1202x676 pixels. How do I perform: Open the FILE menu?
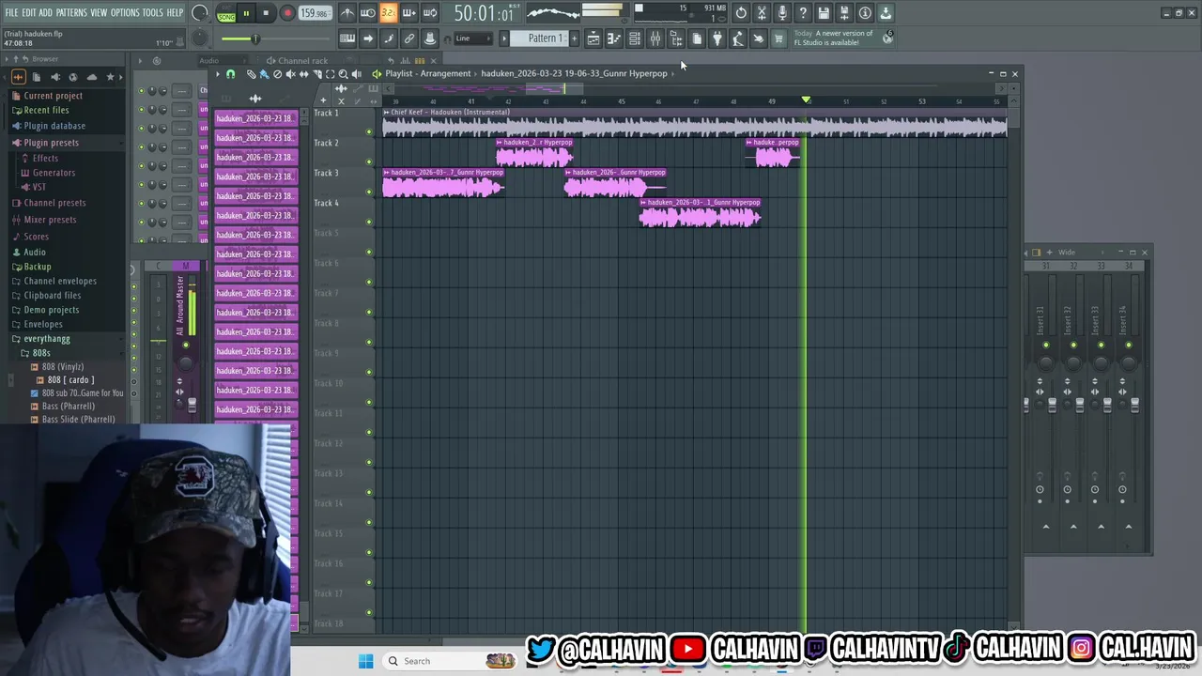click(11, 12)
